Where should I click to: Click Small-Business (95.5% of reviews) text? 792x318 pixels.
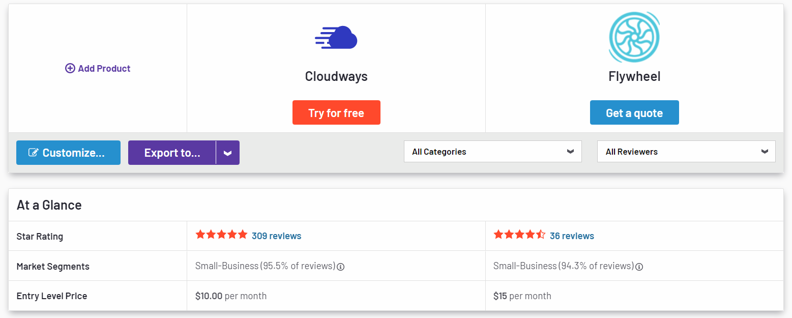click(x=266, y=266)
